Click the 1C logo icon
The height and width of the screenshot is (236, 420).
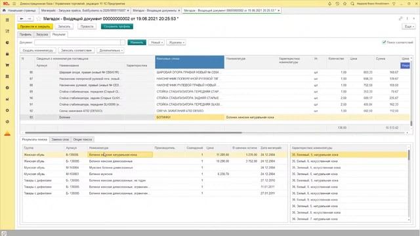[x=6, y=3]
